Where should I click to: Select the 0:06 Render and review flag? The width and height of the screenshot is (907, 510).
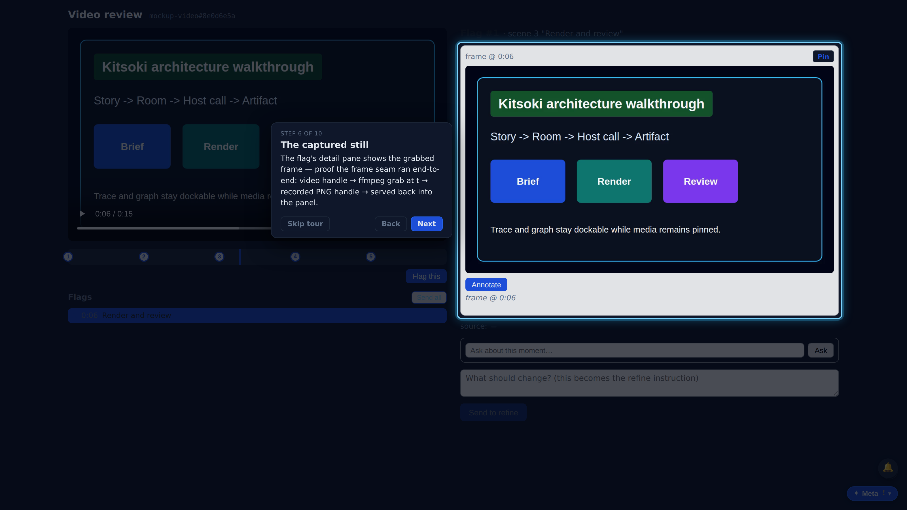[x=257, y=316]
